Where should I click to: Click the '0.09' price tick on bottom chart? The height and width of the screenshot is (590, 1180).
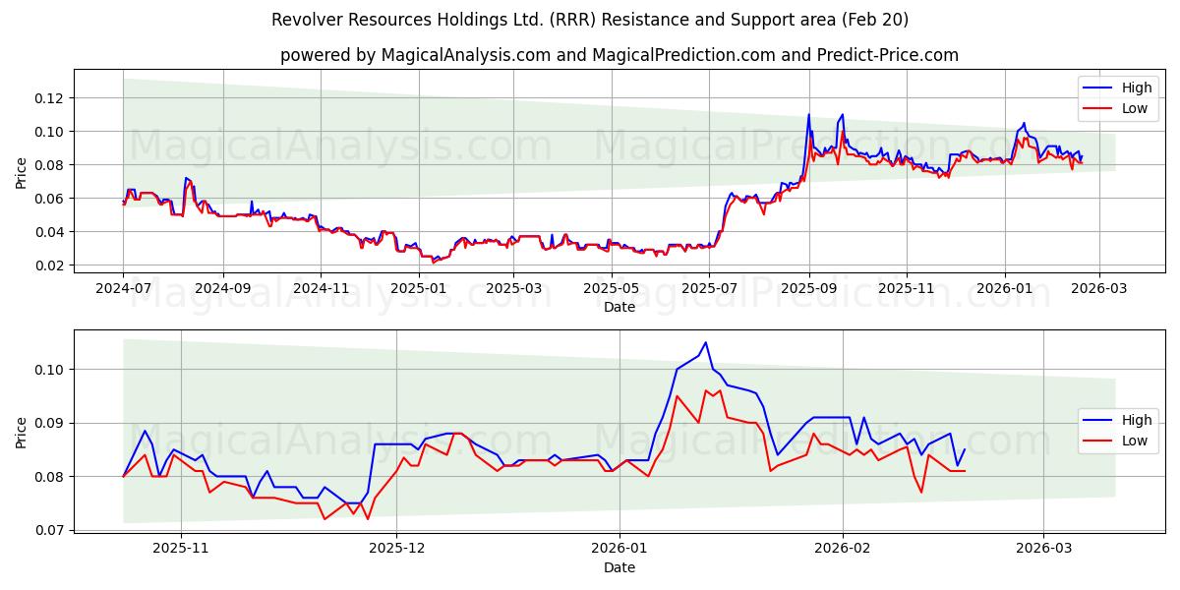click(x=49, y=423)
